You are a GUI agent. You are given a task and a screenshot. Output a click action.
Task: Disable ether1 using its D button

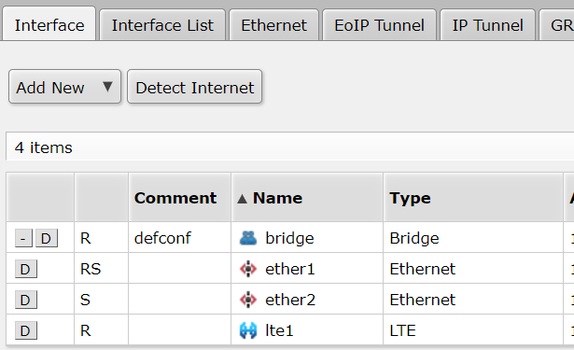[25, 269]
